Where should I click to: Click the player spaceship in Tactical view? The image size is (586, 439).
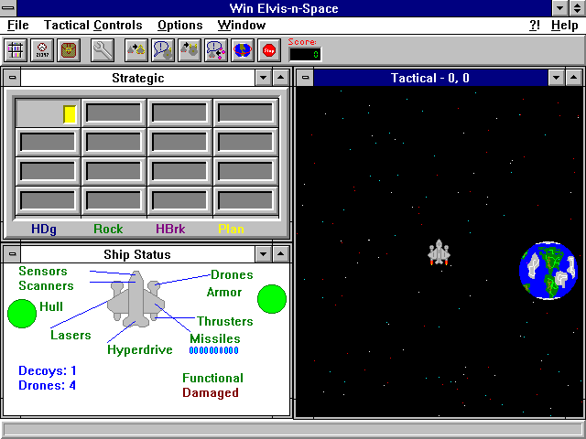439,252
